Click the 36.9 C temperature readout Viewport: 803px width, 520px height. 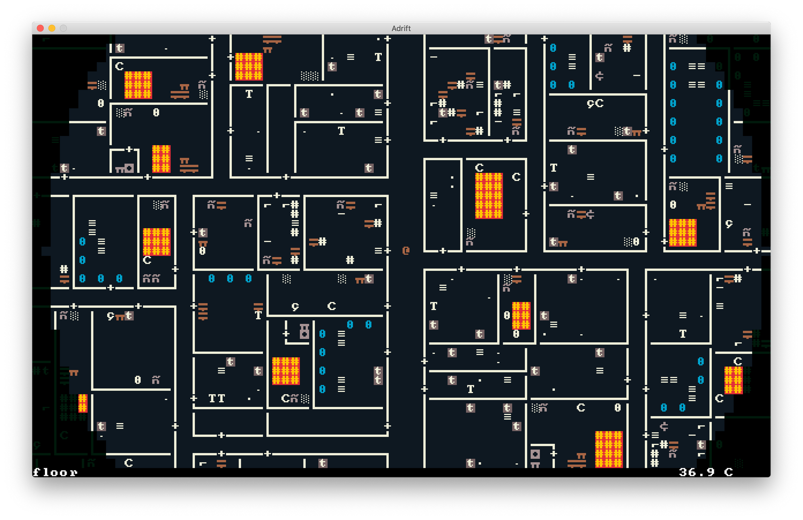(x=706, y=472)
